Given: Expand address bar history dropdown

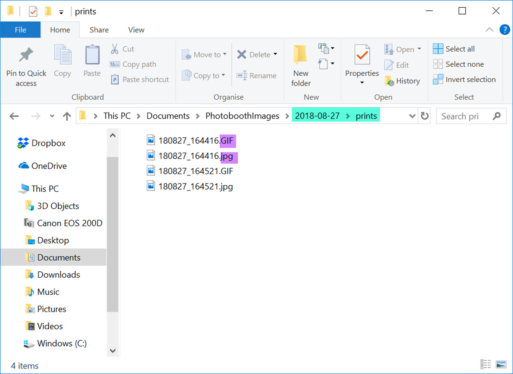Looking at the screenshot, I should click(412, 116).
